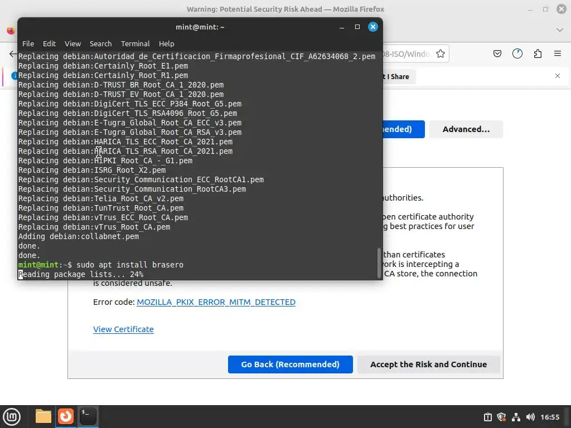Switch to terminal in taskbar

(88, 416)
